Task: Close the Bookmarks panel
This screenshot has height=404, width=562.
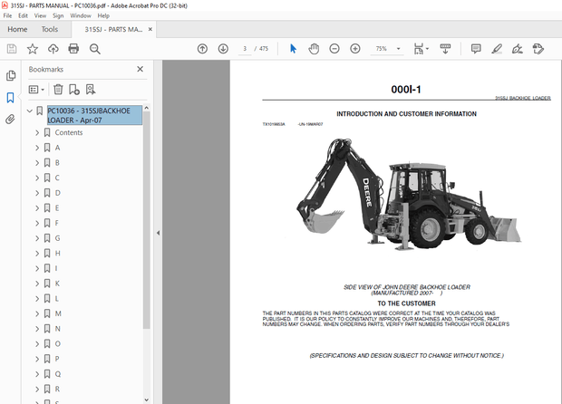Action: [x=140, y=69]
